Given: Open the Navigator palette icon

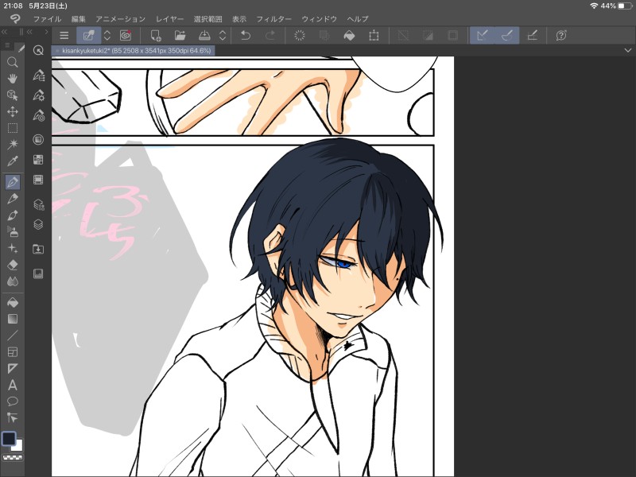Looking at the screenshot, I should [38, 273].
